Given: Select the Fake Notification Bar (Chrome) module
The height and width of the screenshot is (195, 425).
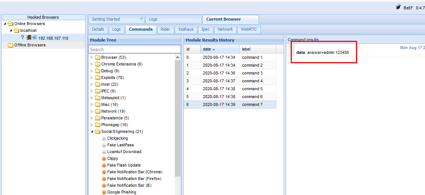Looking at the screenshot, I should click(135, 172).
